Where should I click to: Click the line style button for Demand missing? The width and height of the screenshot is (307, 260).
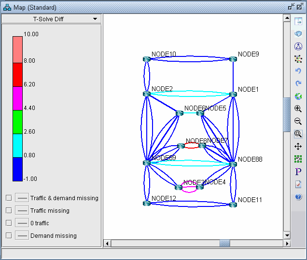point(22,236)
